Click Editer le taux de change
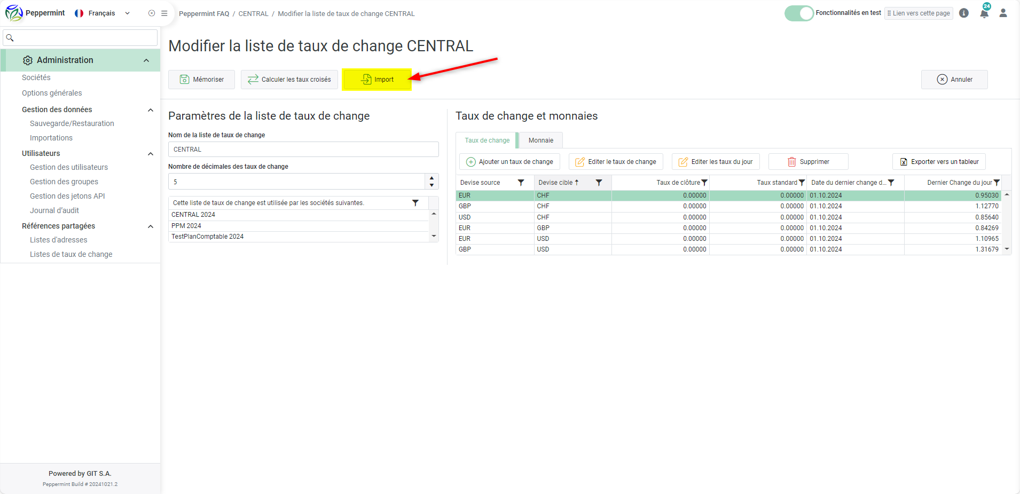Viewport: 1020px width, 494px height. (616, 162)
